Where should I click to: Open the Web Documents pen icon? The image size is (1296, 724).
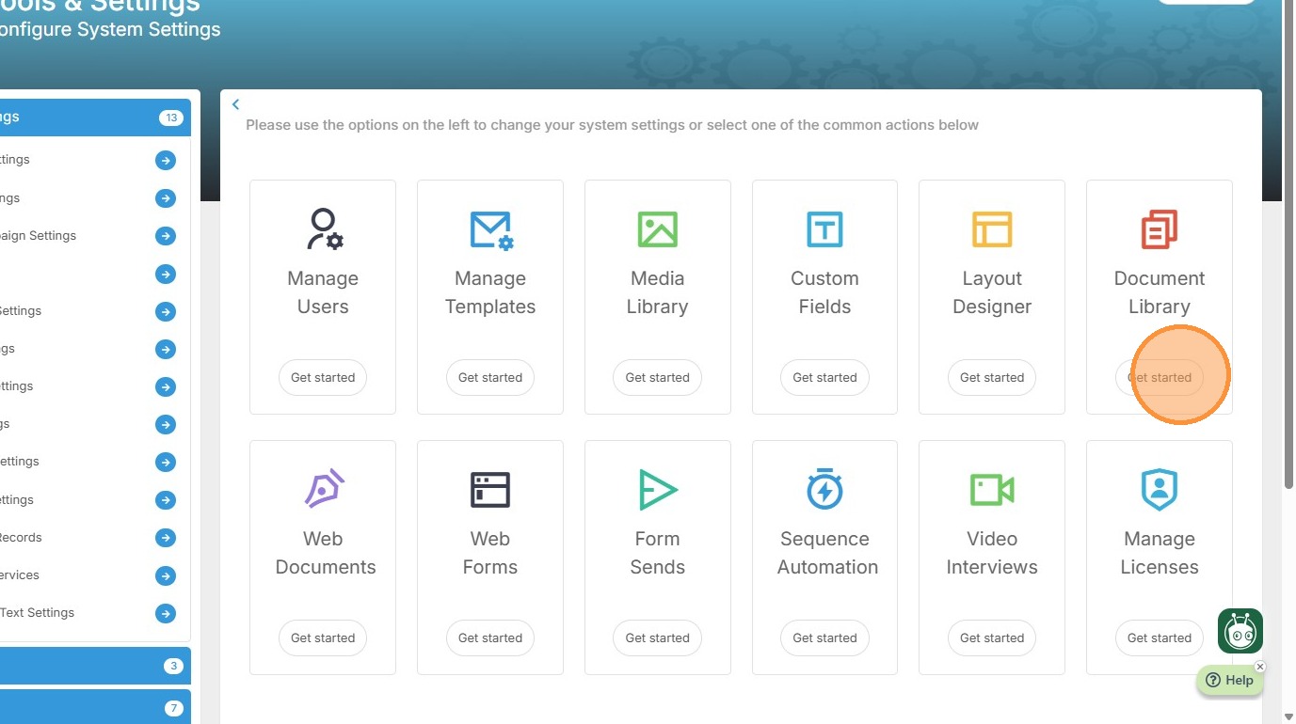tap(324, 489)
